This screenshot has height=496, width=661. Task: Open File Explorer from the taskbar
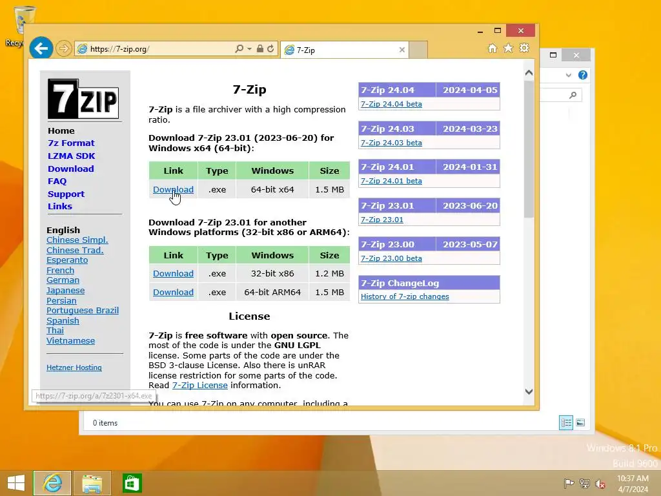point(92,483)
